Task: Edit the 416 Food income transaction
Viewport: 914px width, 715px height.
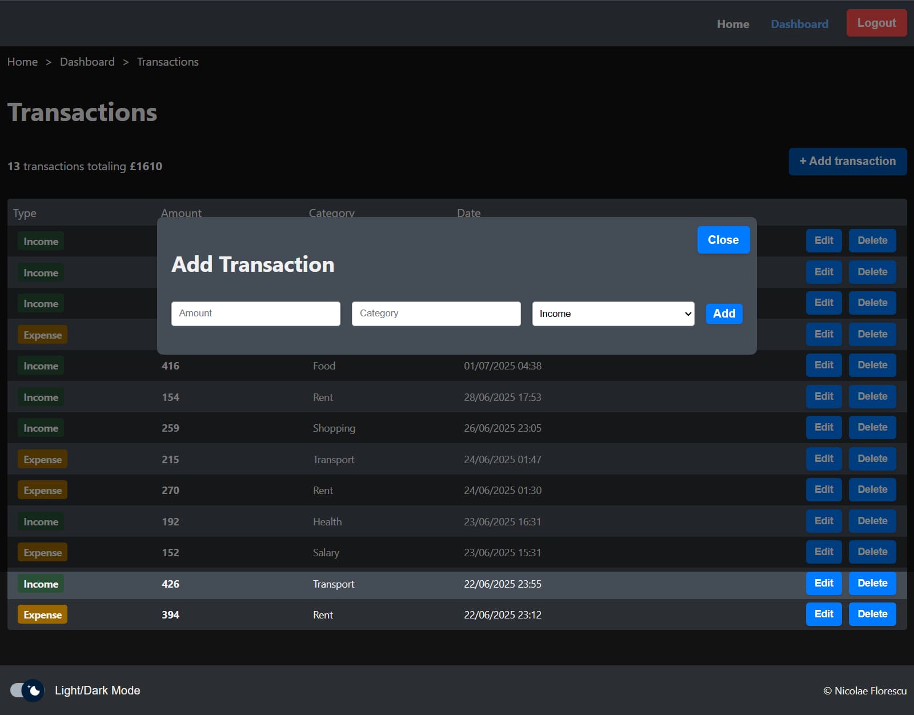Action: click(823, 365)
